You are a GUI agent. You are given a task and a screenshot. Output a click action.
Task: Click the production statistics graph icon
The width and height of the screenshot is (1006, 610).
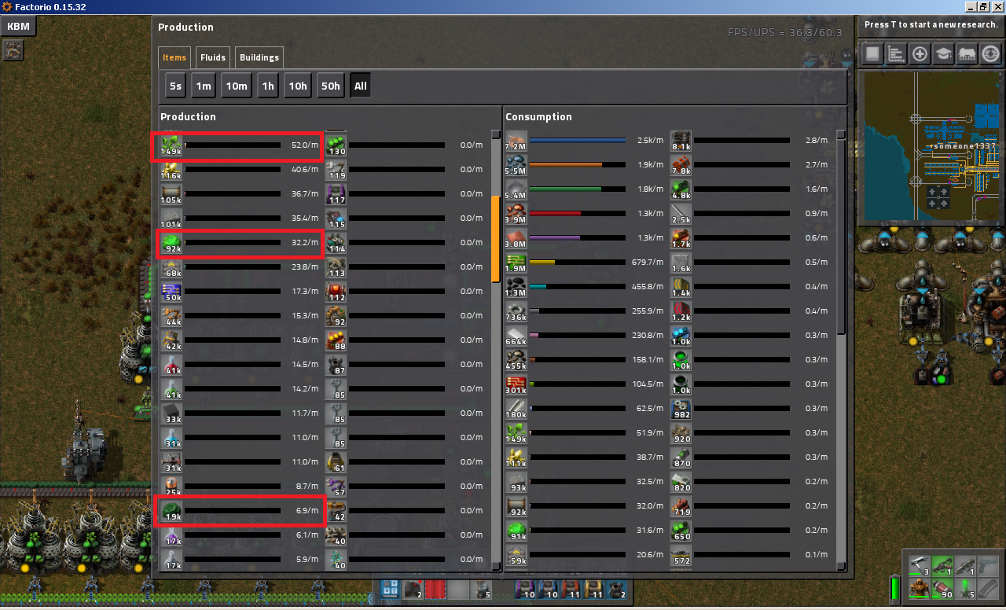tap(895, 54)
